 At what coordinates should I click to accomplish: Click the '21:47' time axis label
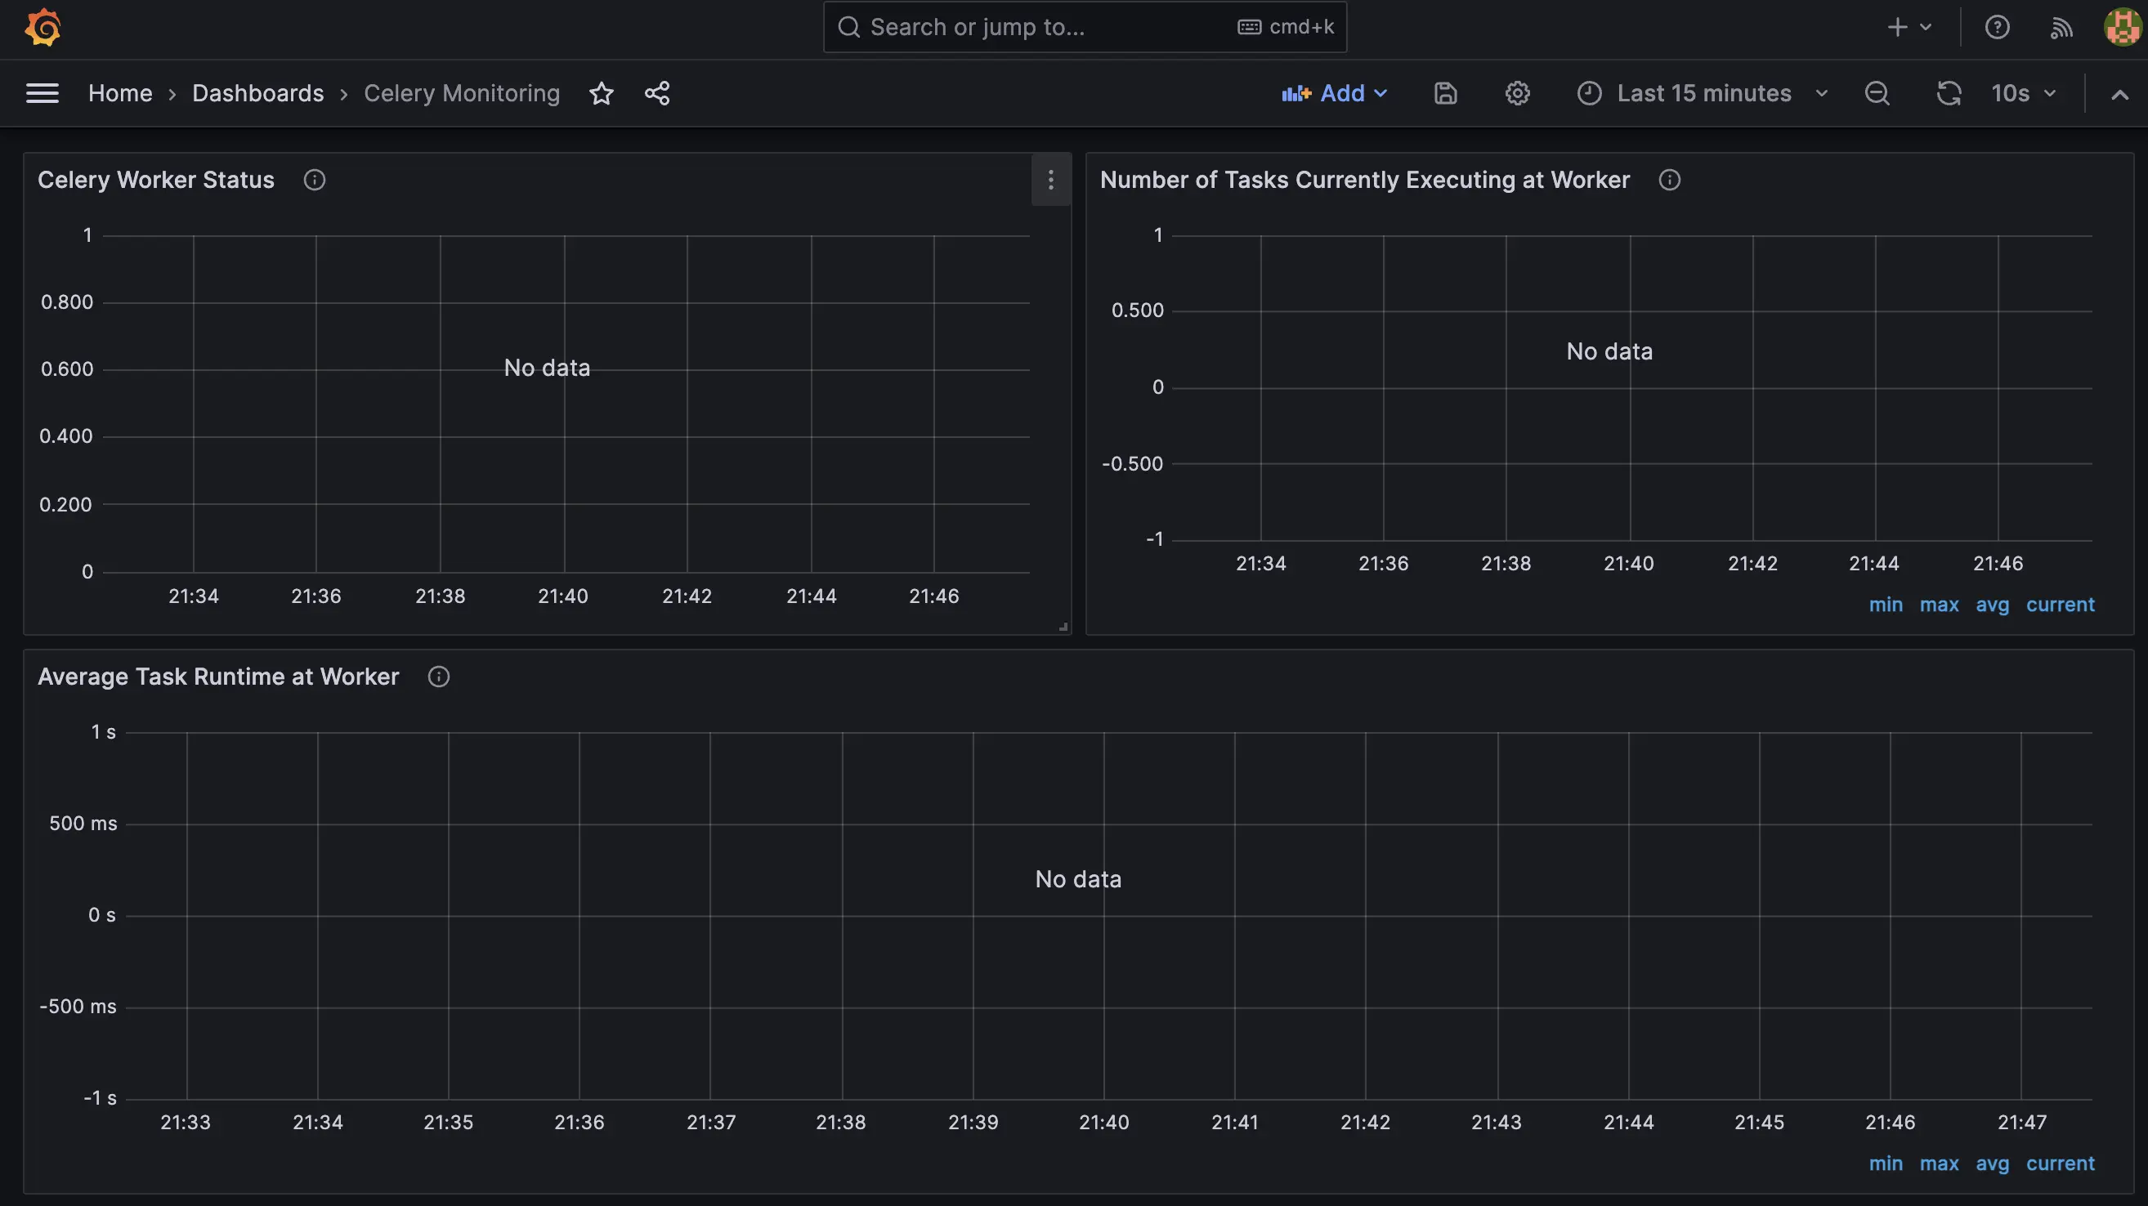2021,1123
